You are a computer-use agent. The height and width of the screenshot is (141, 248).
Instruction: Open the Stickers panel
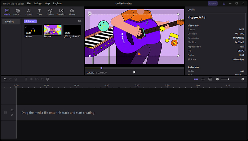(50, 12)
